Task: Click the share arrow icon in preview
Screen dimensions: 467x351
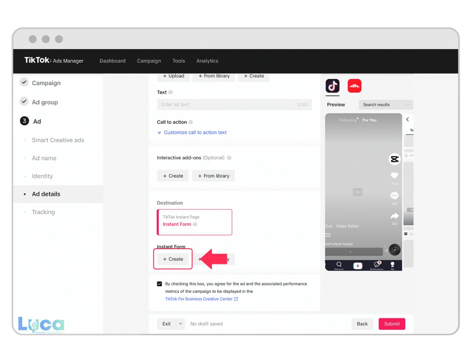Action: pyautogui.click(x=394, y=216)
